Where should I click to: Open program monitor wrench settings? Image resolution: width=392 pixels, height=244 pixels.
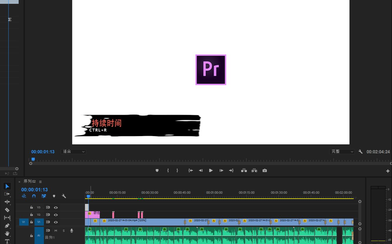pyautogui.click(x=361, y=152)
